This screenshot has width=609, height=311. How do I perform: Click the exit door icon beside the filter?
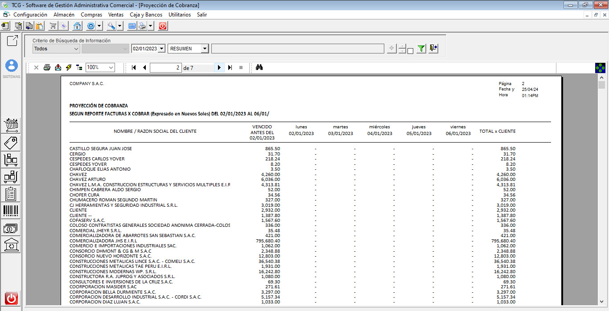coord(433,49)
